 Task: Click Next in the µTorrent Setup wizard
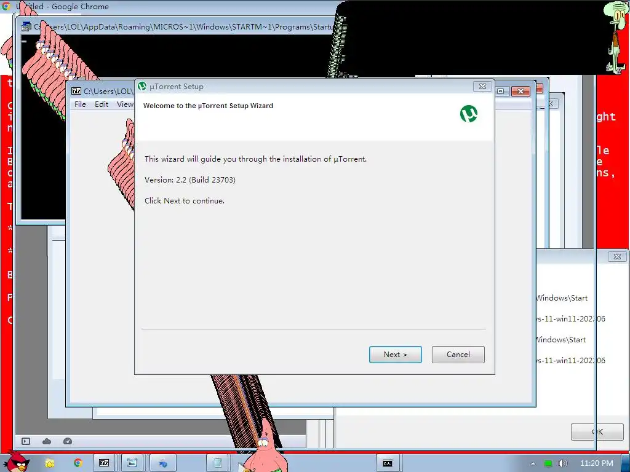point(396,355)
